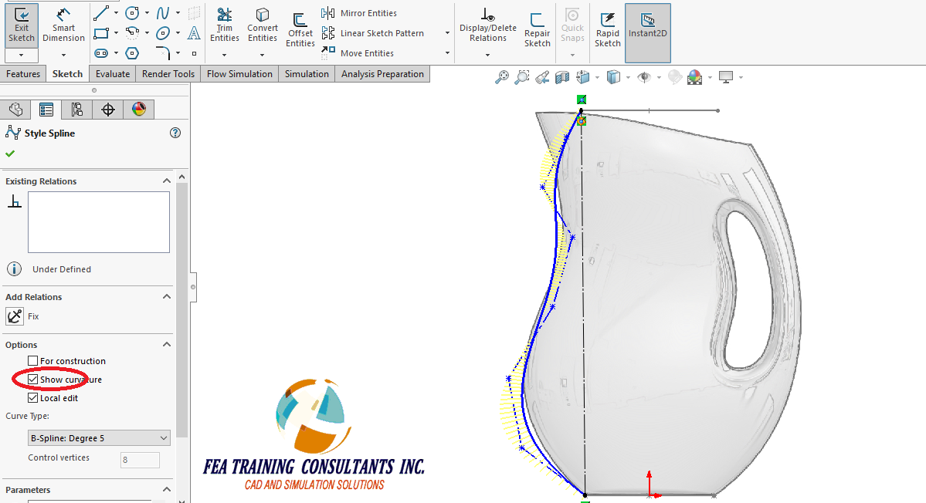This screenshot has height=503, width=926.
Task: Enable the For construction checkbox
Action: (x=32, y=360)
